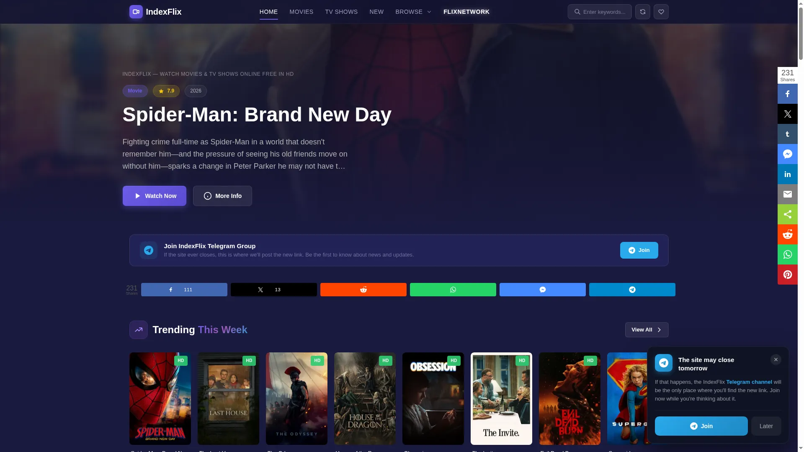Screen dimensions: 804x452
Task: Click the search keywords input field
Action: point(600,12)
